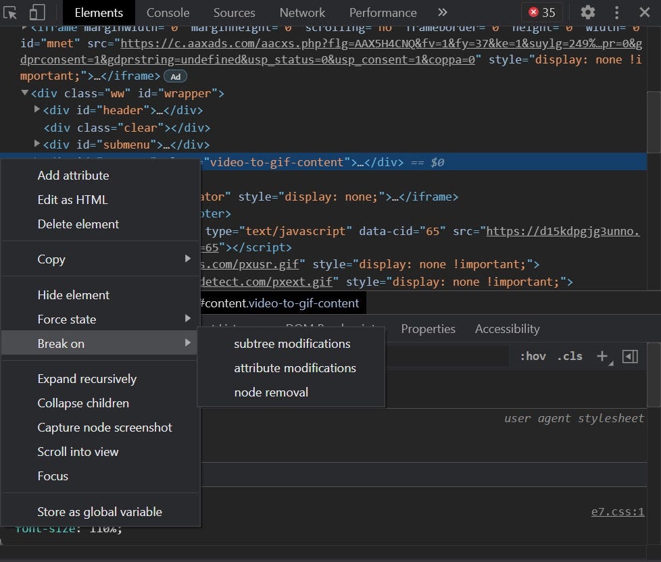Click the new style rule plus icon

point(602,356)
